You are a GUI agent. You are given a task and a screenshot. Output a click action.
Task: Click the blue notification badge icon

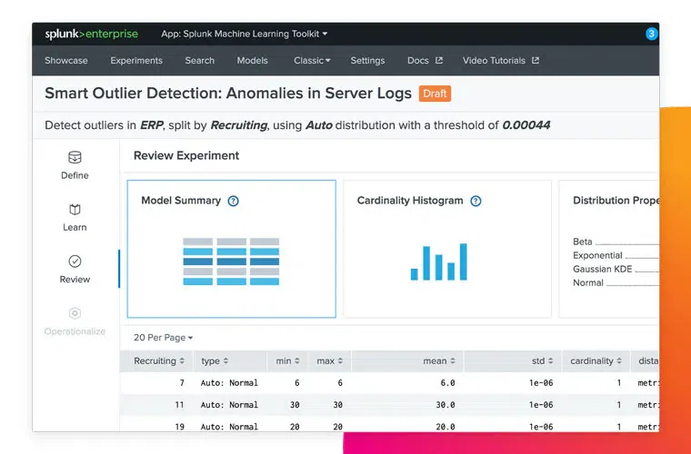(x=651, y=34)
